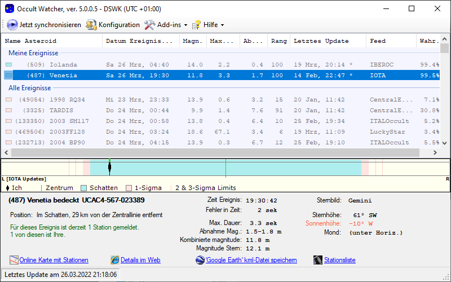This screenshot has width=451, height=282.
Task: Click the Google Earth icon
Action: tap(200, 260)
